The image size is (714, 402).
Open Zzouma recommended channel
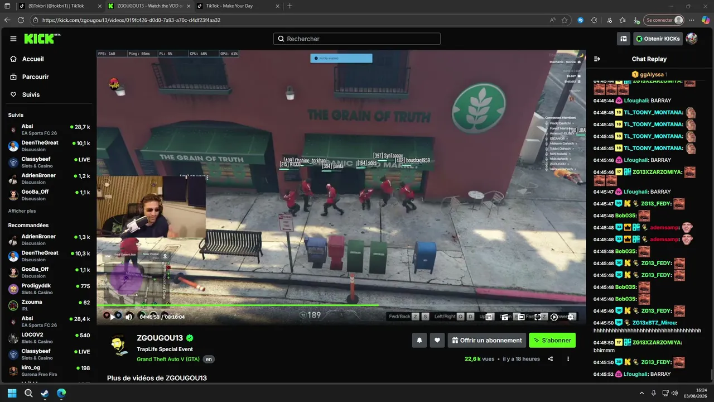click(x=49, y=305)
